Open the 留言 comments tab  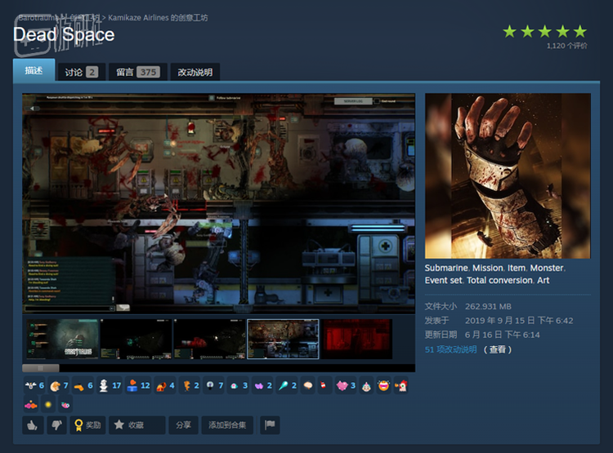(137, 72)
